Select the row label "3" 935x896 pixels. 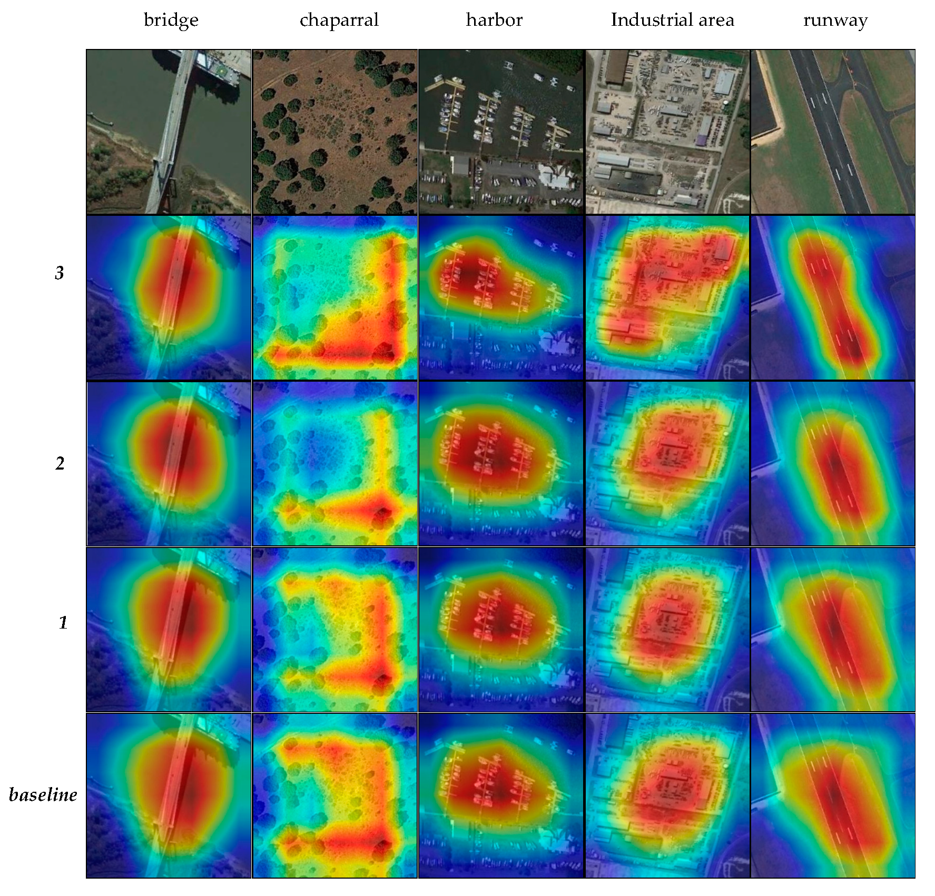[x=60, y=273]
